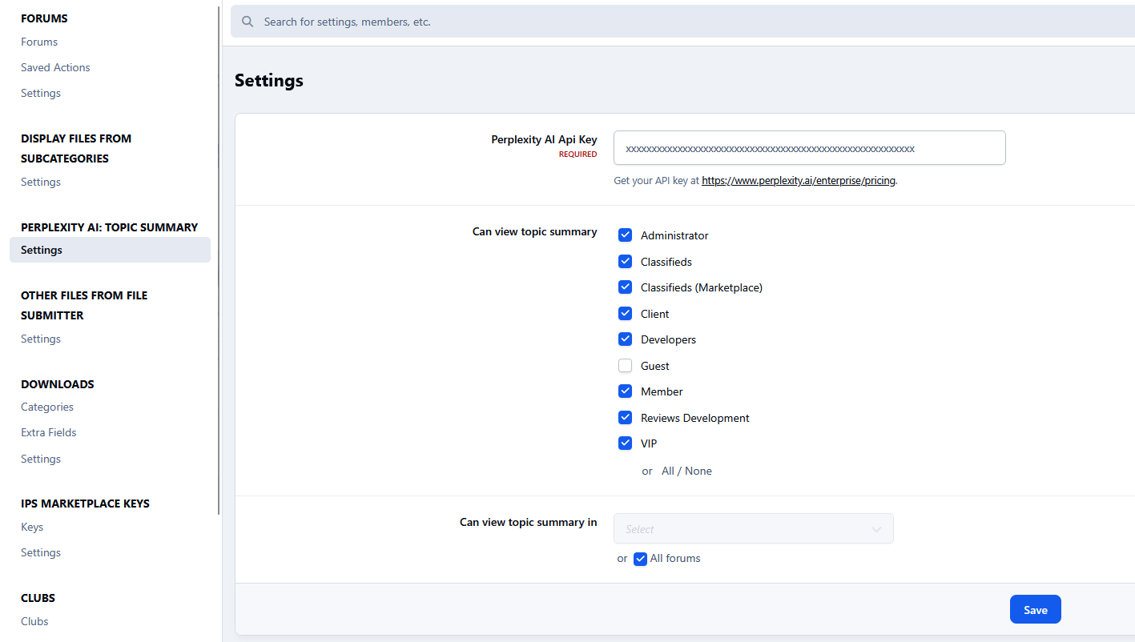The height and width of the screenshot is (642, 1135).
Task: Click the Save button
Action: click(1035, 610)
